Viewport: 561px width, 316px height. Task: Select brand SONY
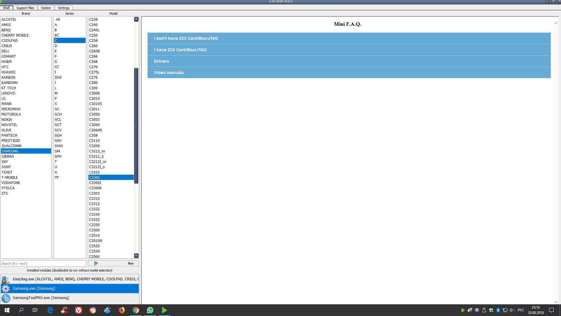click(26, 167)
